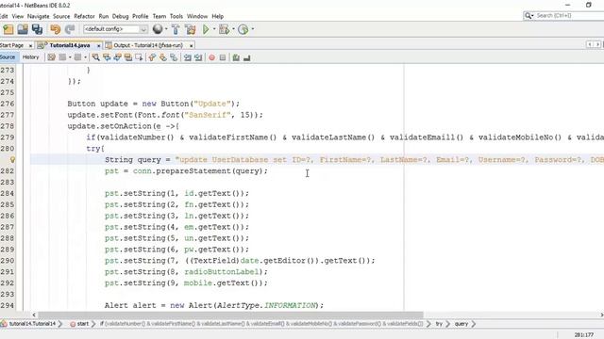This screenshot has width=604, height=339.
Task: Open the default config combo box
Action: tap(115, 29)
